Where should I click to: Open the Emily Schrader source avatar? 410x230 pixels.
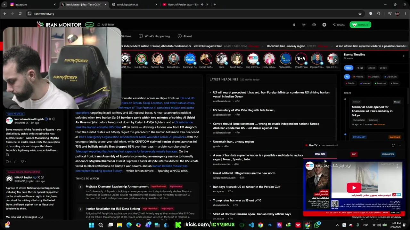point(269,59)
